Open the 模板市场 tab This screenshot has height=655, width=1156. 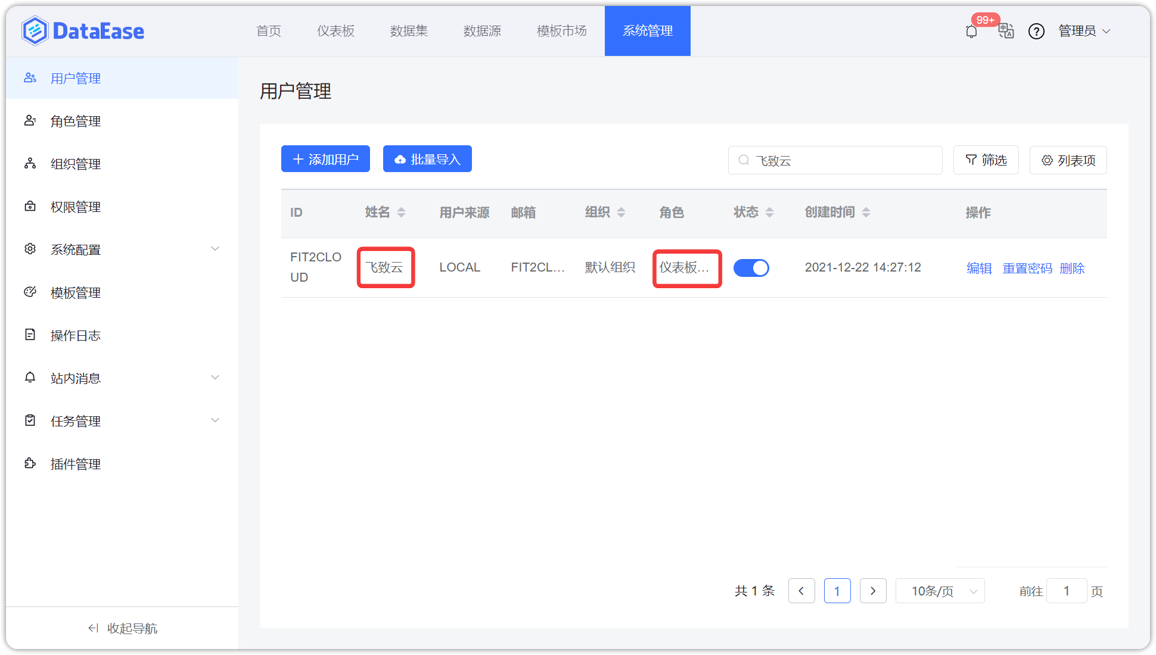coord(562,31)
